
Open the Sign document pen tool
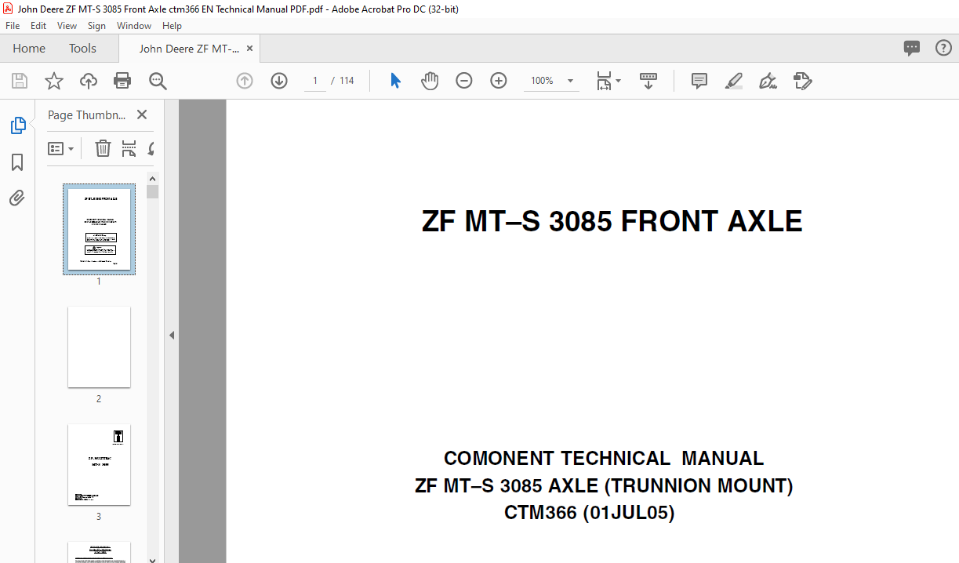point(768,81)
